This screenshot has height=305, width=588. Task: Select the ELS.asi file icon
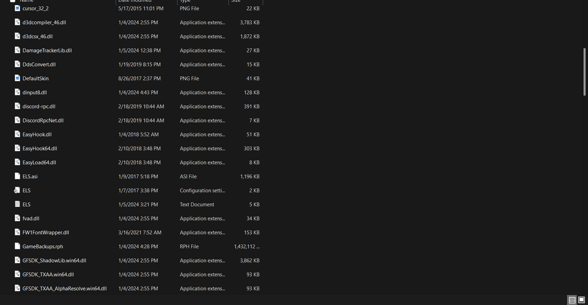tap(17, 176)
